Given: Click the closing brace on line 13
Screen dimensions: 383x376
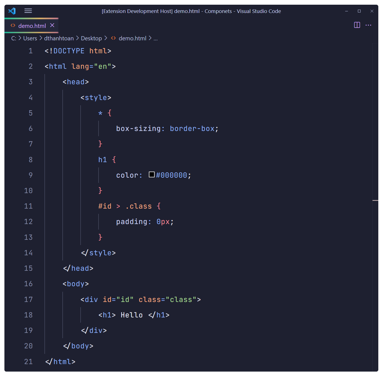Looking at the screenshot, I should tap(100, 237).
